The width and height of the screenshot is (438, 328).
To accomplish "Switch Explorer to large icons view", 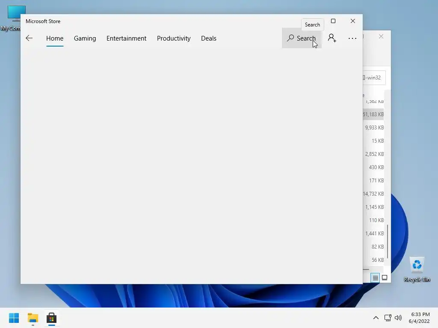I will 385,278.
